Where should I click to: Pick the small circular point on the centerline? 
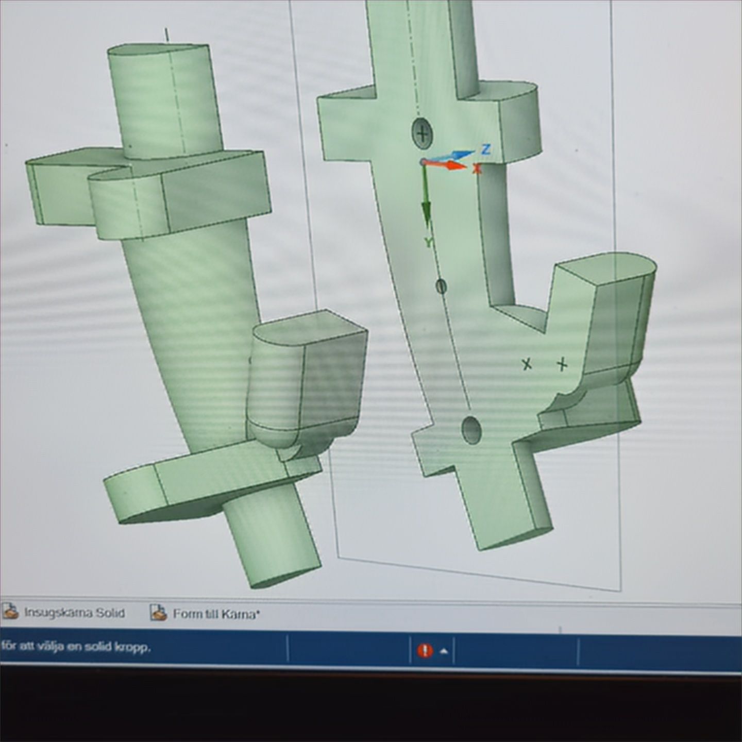(x=441, y=286)
